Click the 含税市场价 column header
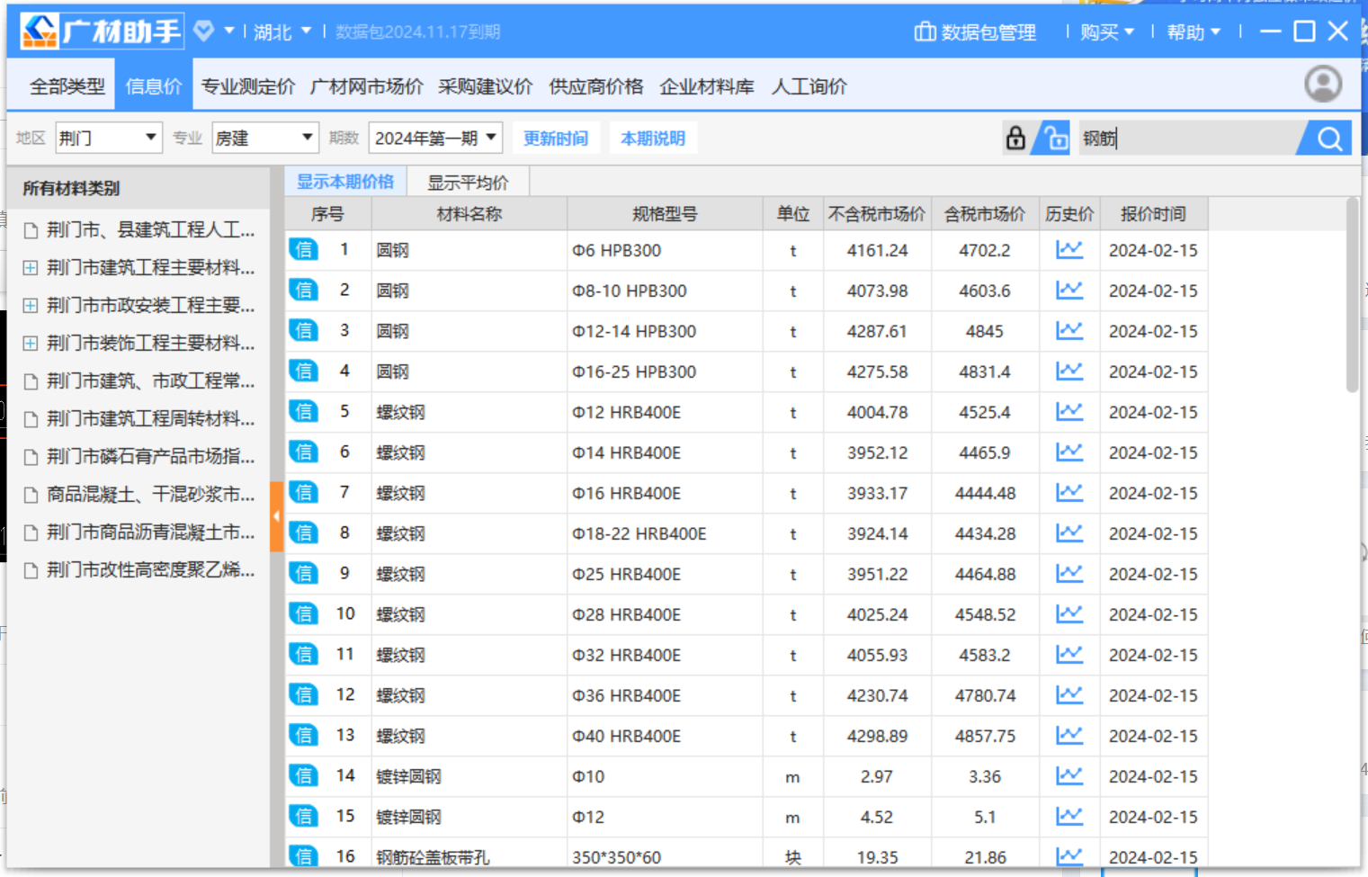 (x=985, y=214)
